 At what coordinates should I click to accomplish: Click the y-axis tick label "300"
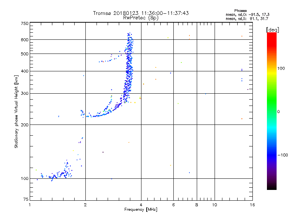[25, 94]
